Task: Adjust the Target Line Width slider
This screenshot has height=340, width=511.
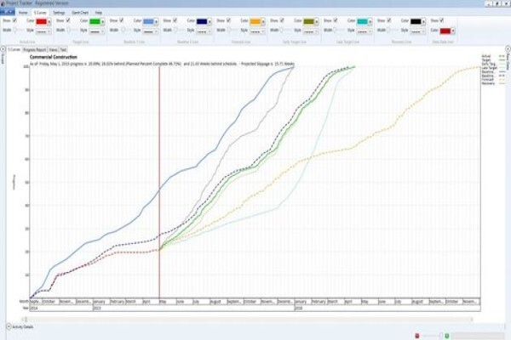Action: click(72, 30)
